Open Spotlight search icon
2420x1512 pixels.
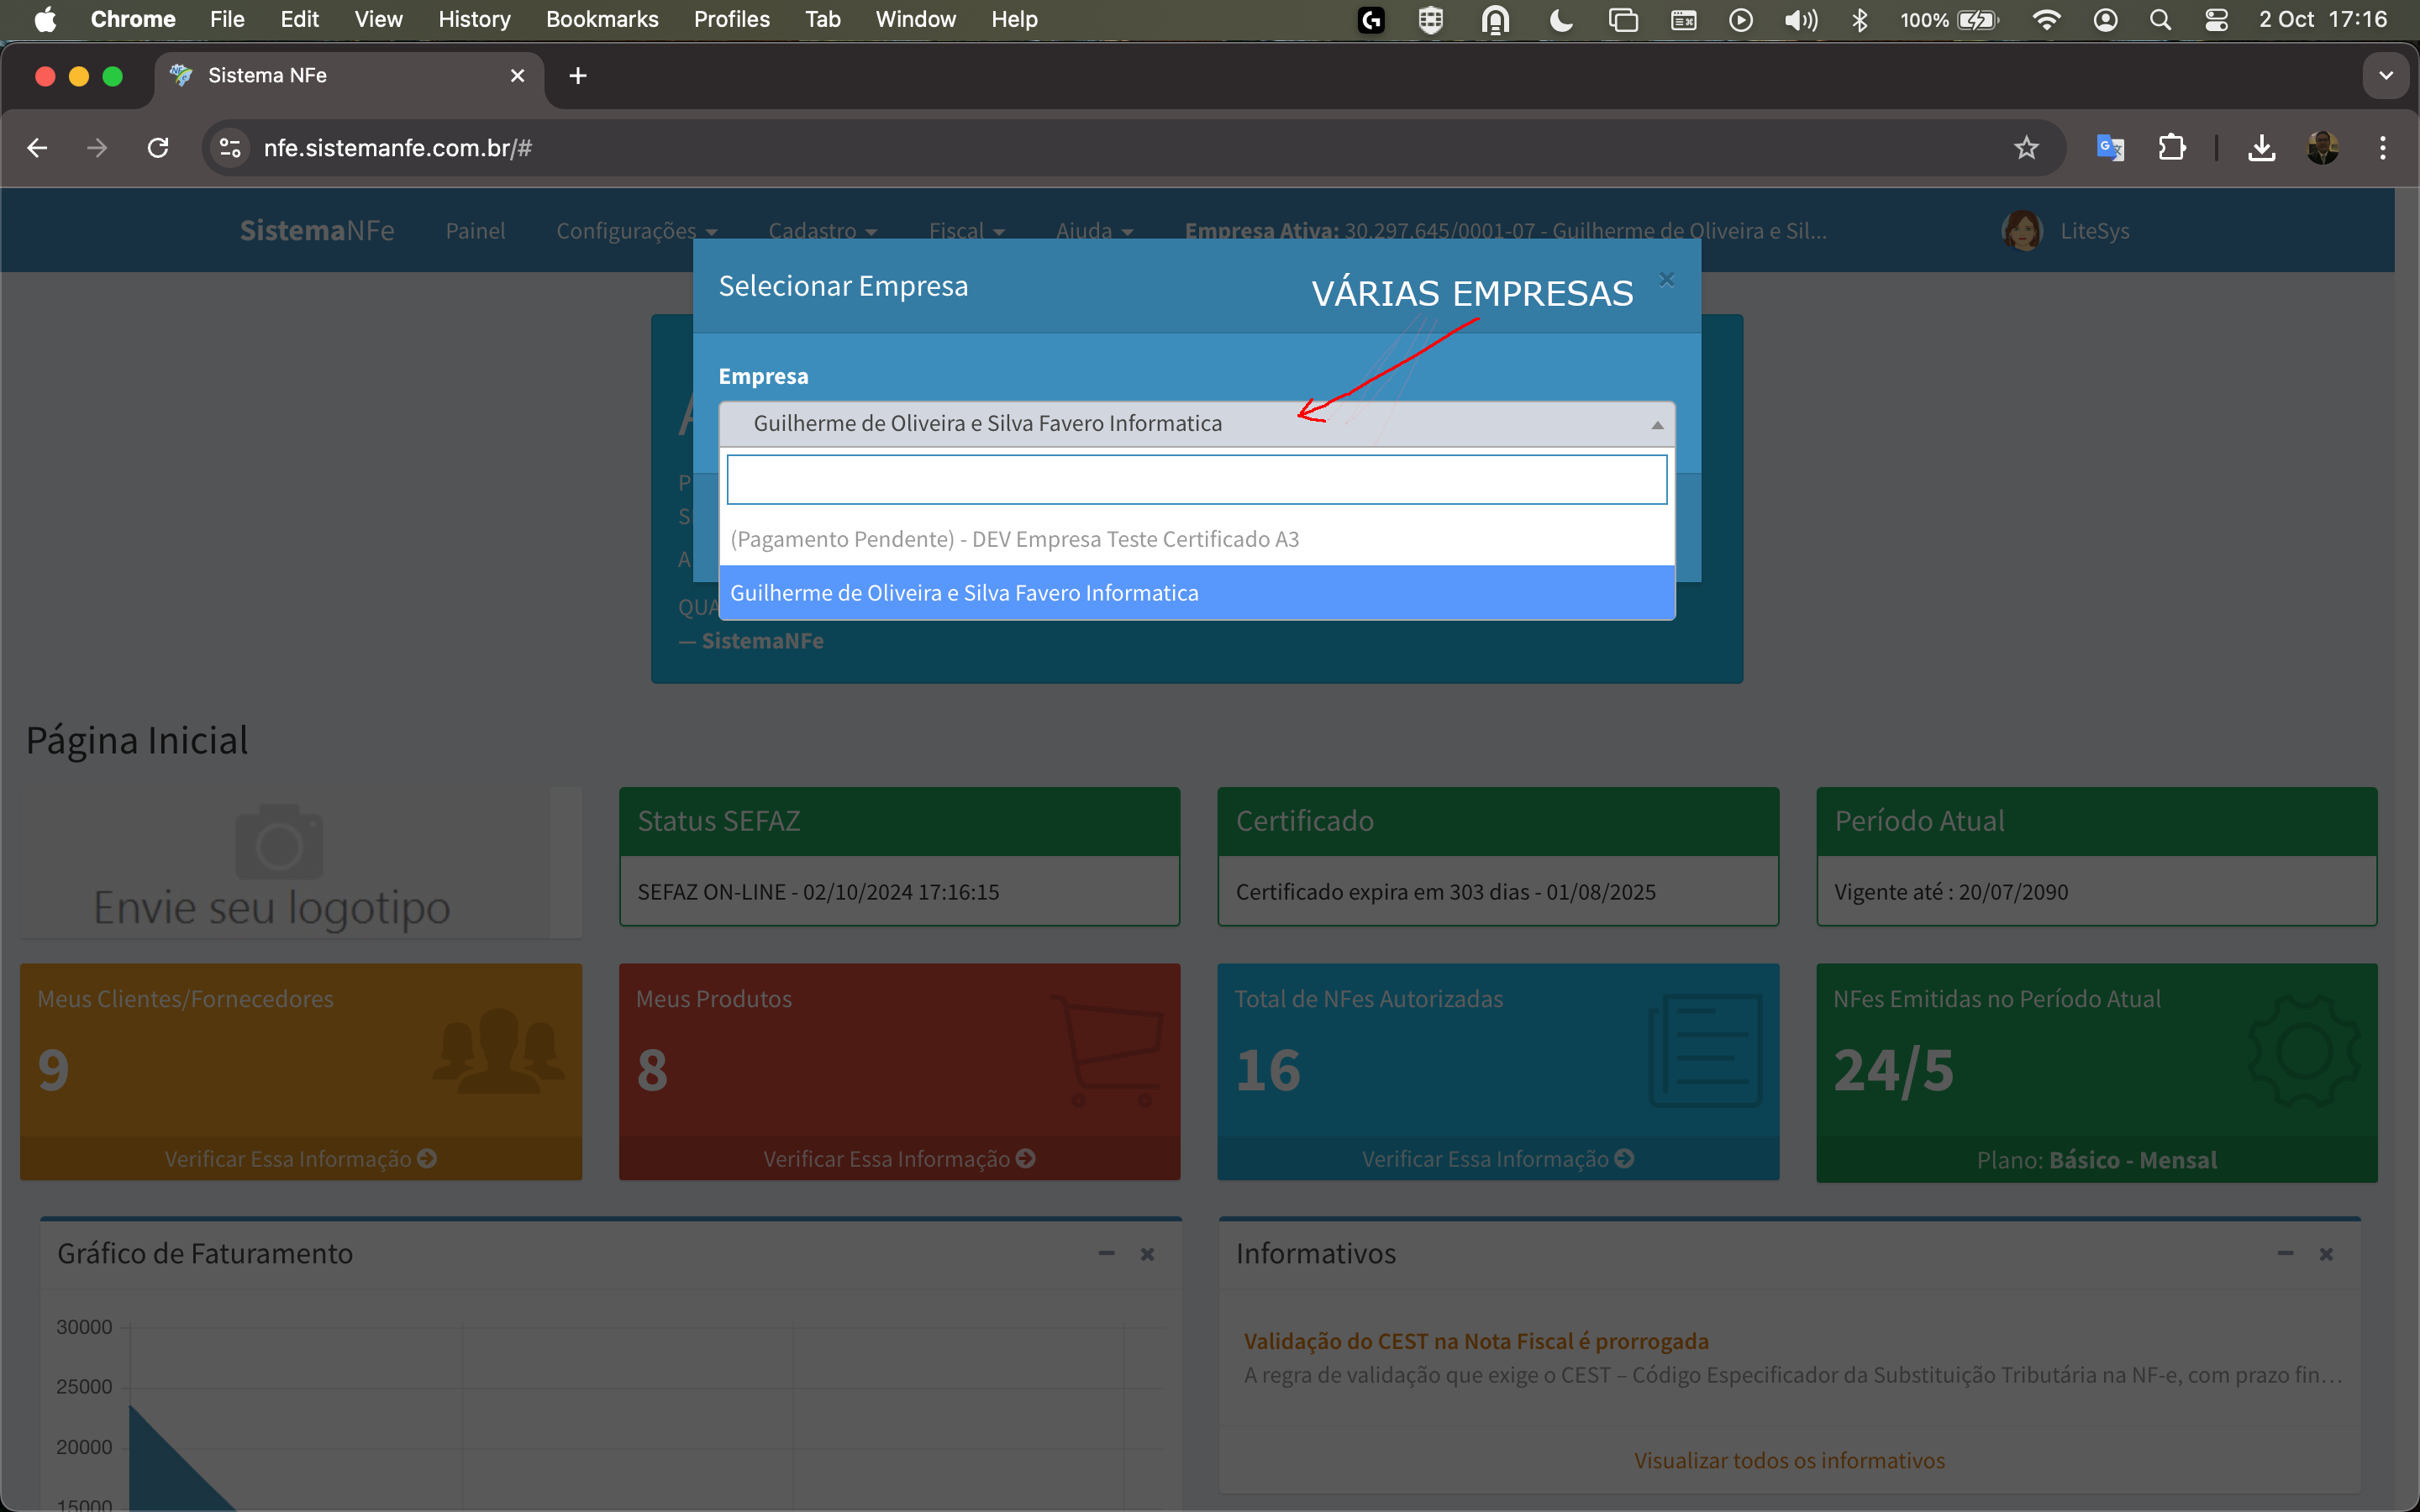(2160, 20)
